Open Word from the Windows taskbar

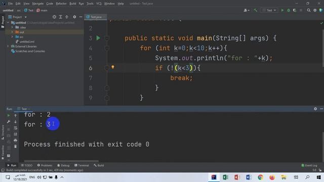coord(249,177)
